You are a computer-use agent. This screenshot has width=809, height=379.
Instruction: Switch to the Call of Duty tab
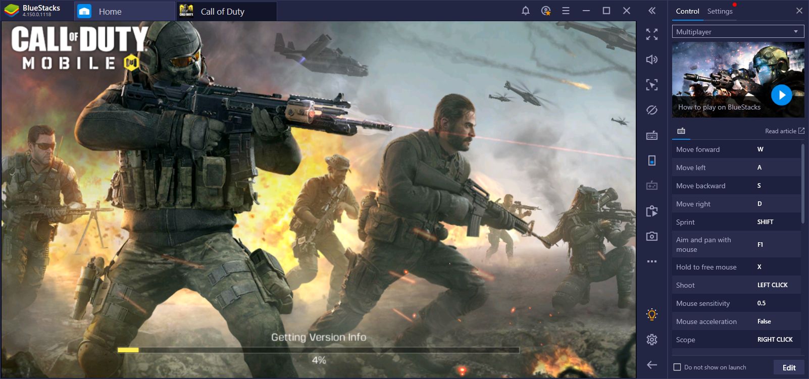[x=226, y=11]
